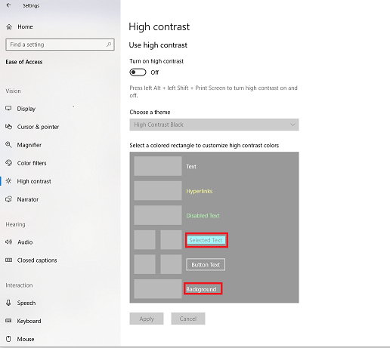Click the Cancel button
390x348 pixels.
pyautogui.click(x=188, y=319)
